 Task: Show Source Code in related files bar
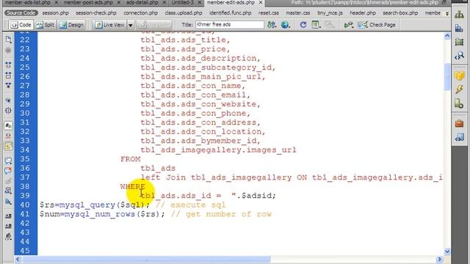pos(21,13)
